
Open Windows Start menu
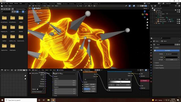click(2, 100)
